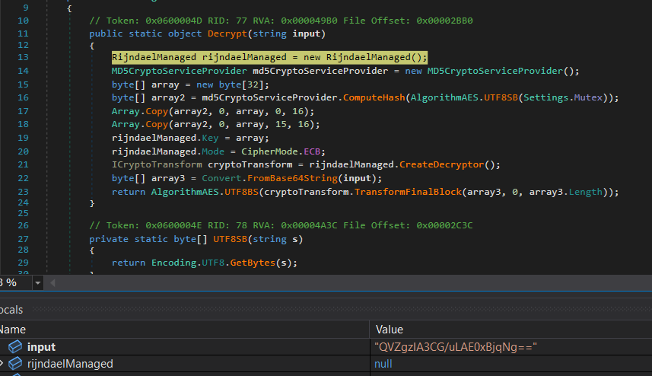Click the CreateDecryptor method call
Screen dimensions: 652x376
(x=441, y=164)
